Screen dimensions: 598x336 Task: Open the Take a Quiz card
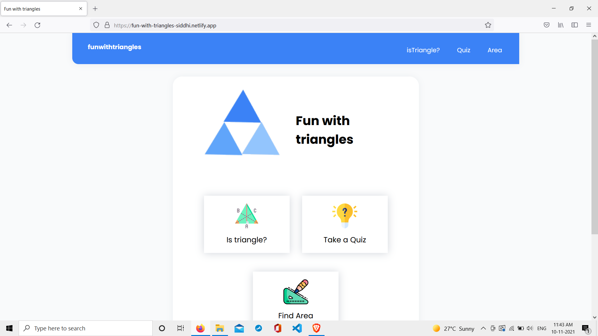[344, 240]
